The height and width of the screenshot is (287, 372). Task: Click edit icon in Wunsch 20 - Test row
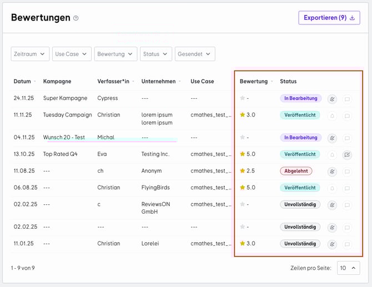333,138
